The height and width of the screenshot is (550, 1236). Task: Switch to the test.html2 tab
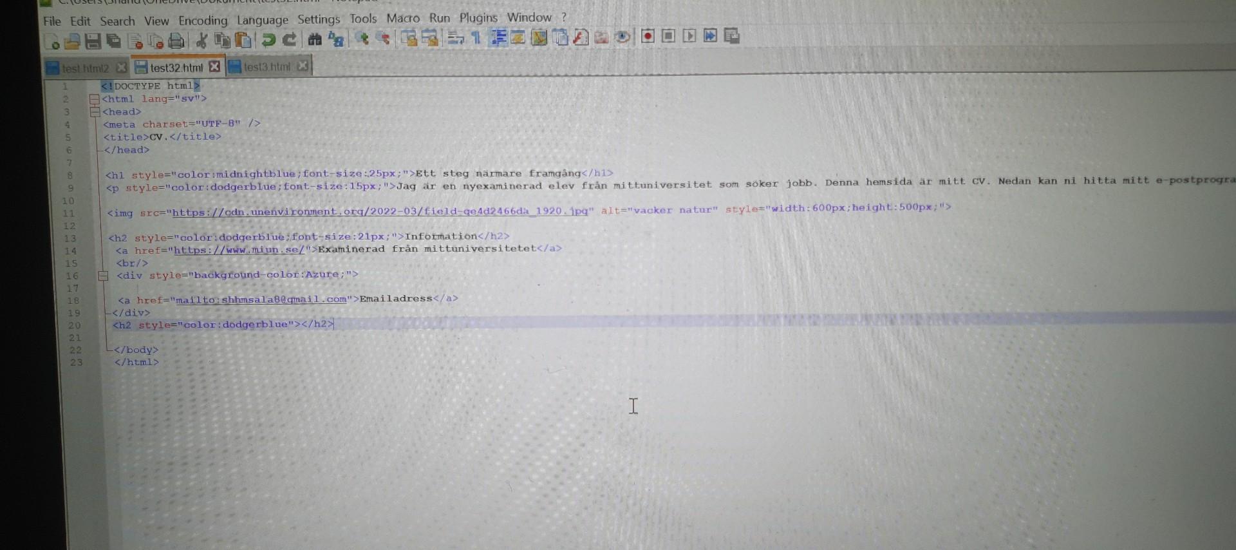85,68
